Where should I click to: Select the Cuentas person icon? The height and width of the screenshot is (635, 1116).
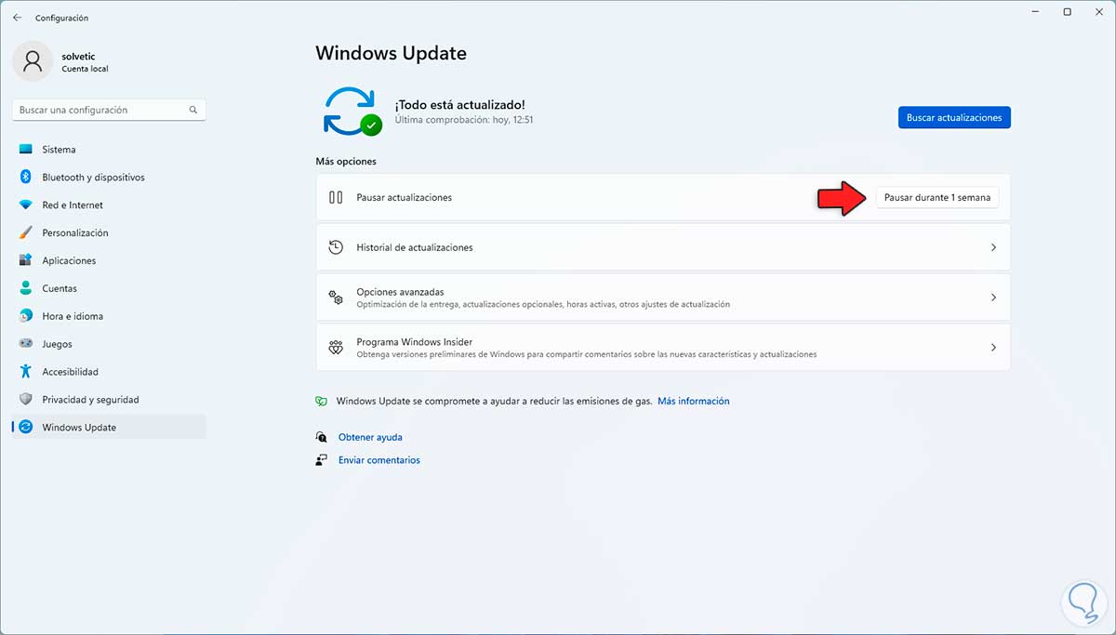(x=25, y=289)
